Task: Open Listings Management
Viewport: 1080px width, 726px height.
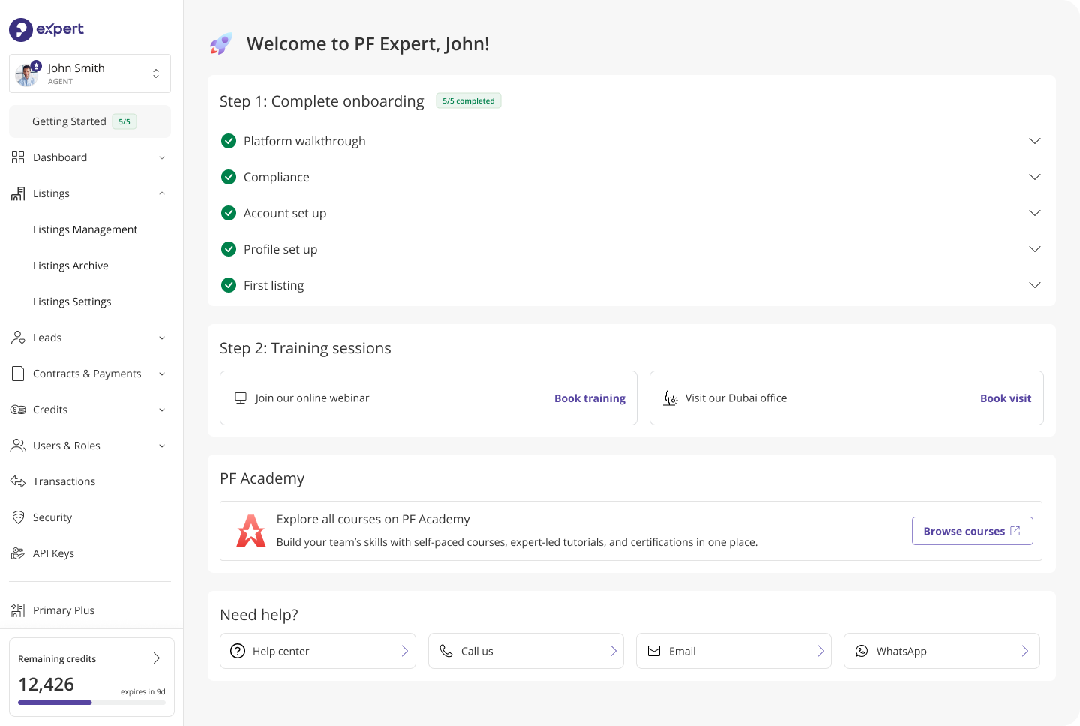Action: [85, 229]
